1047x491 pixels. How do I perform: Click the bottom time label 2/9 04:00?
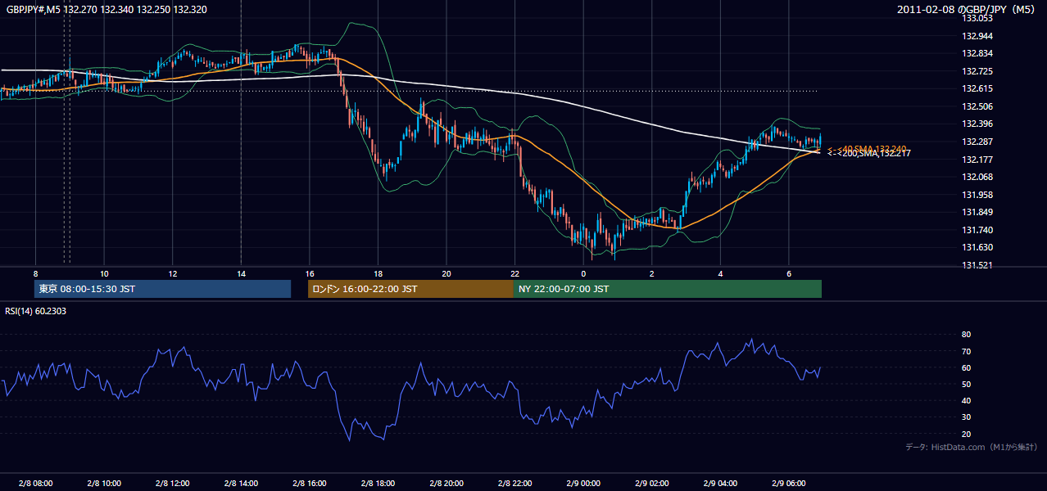click(x=720, y=483)
